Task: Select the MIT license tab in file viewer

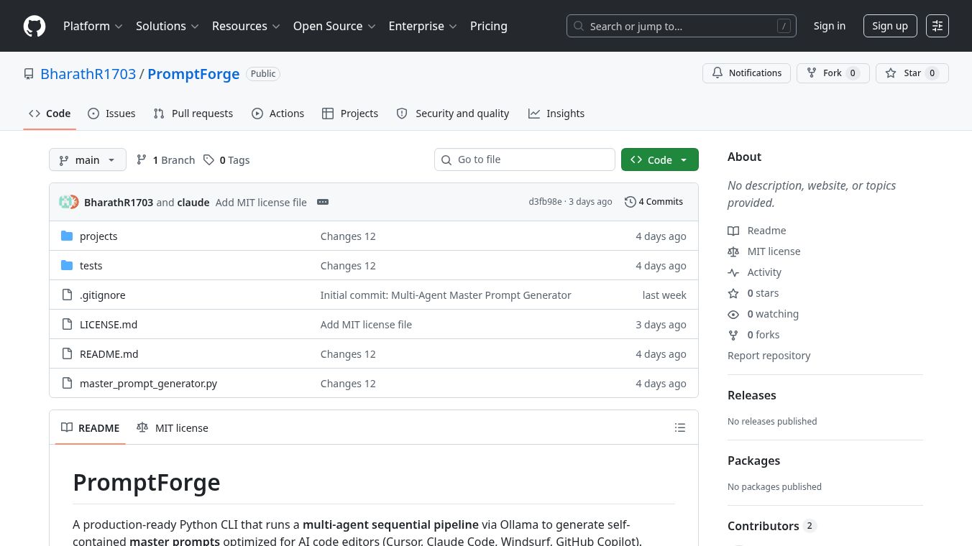Action: tap(173, 427)
